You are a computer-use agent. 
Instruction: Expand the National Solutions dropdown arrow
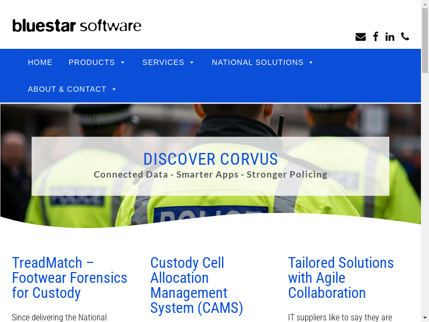[x=311, y=63]
